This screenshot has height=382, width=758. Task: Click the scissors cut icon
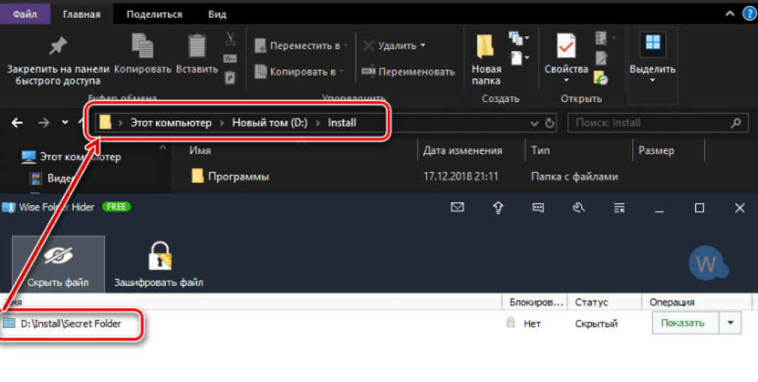pos(230,38)
